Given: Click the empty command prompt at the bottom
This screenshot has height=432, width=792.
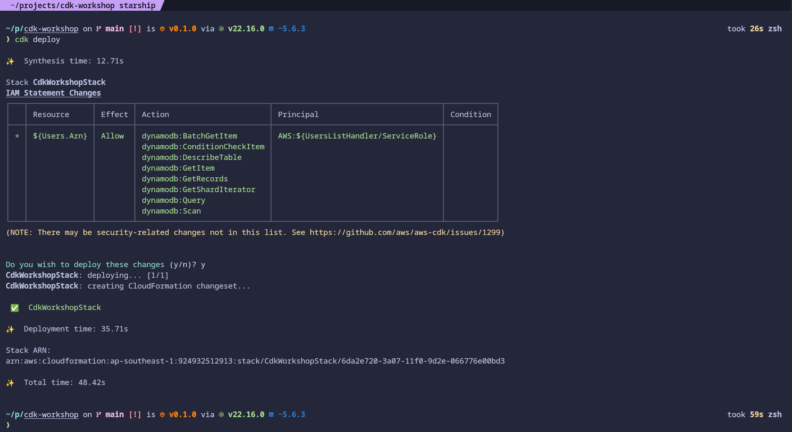Looking at the screenshot, I should (8, 425).
